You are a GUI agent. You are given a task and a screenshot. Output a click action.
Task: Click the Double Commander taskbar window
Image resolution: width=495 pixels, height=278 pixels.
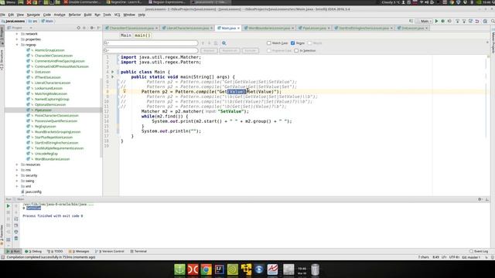point(83,2)
